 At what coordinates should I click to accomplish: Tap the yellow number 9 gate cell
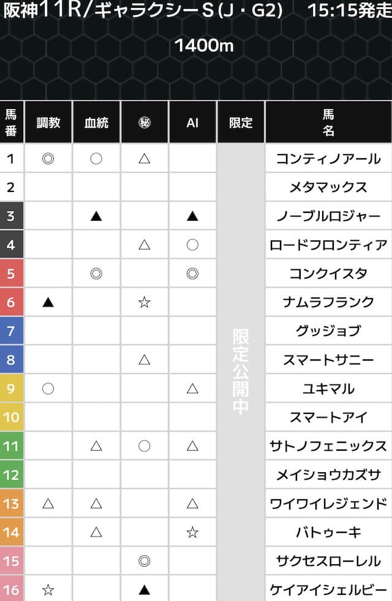coord(11,388)
